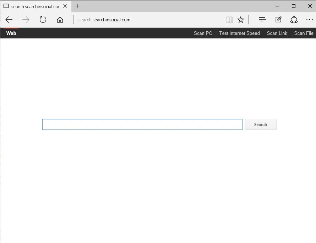Open the Scan PC link
Screen dimensions: 316x243
(x=203, y=33)
